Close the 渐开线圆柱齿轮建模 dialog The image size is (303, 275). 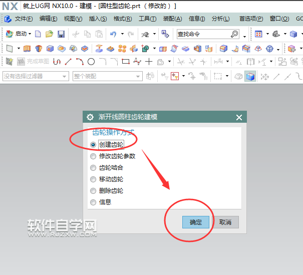coord(239,117)
